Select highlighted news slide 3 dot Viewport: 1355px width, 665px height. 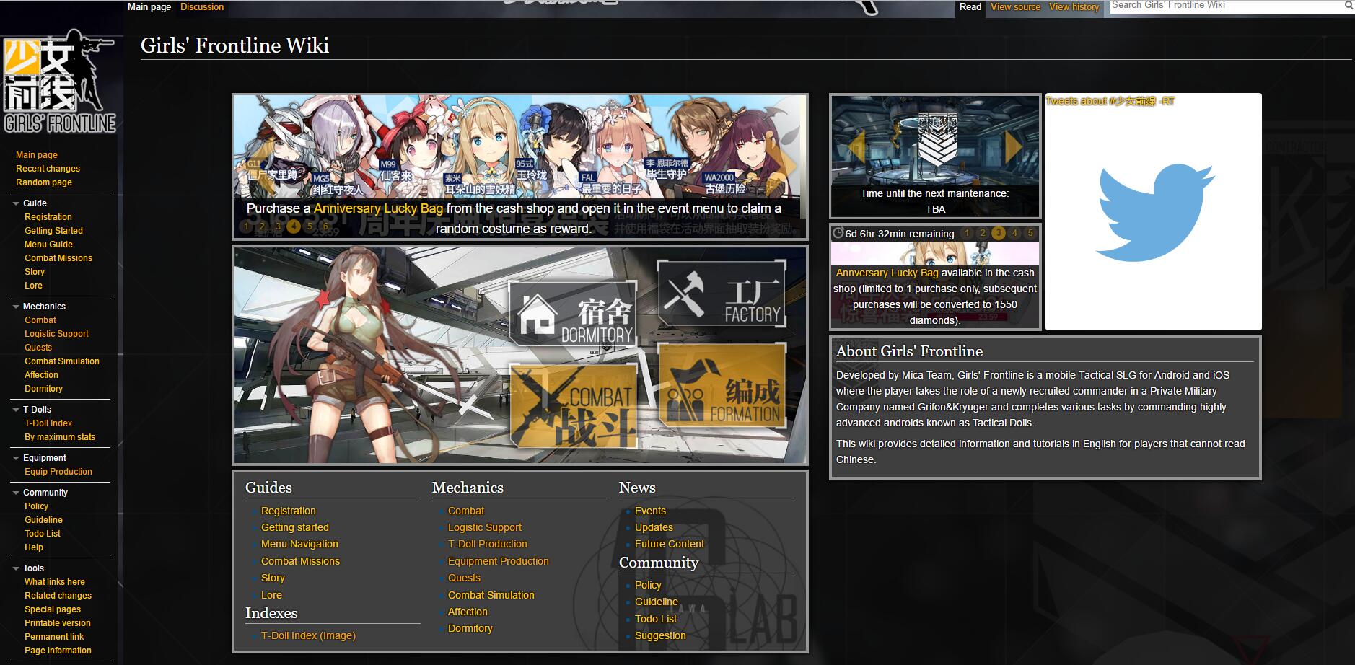999,233
